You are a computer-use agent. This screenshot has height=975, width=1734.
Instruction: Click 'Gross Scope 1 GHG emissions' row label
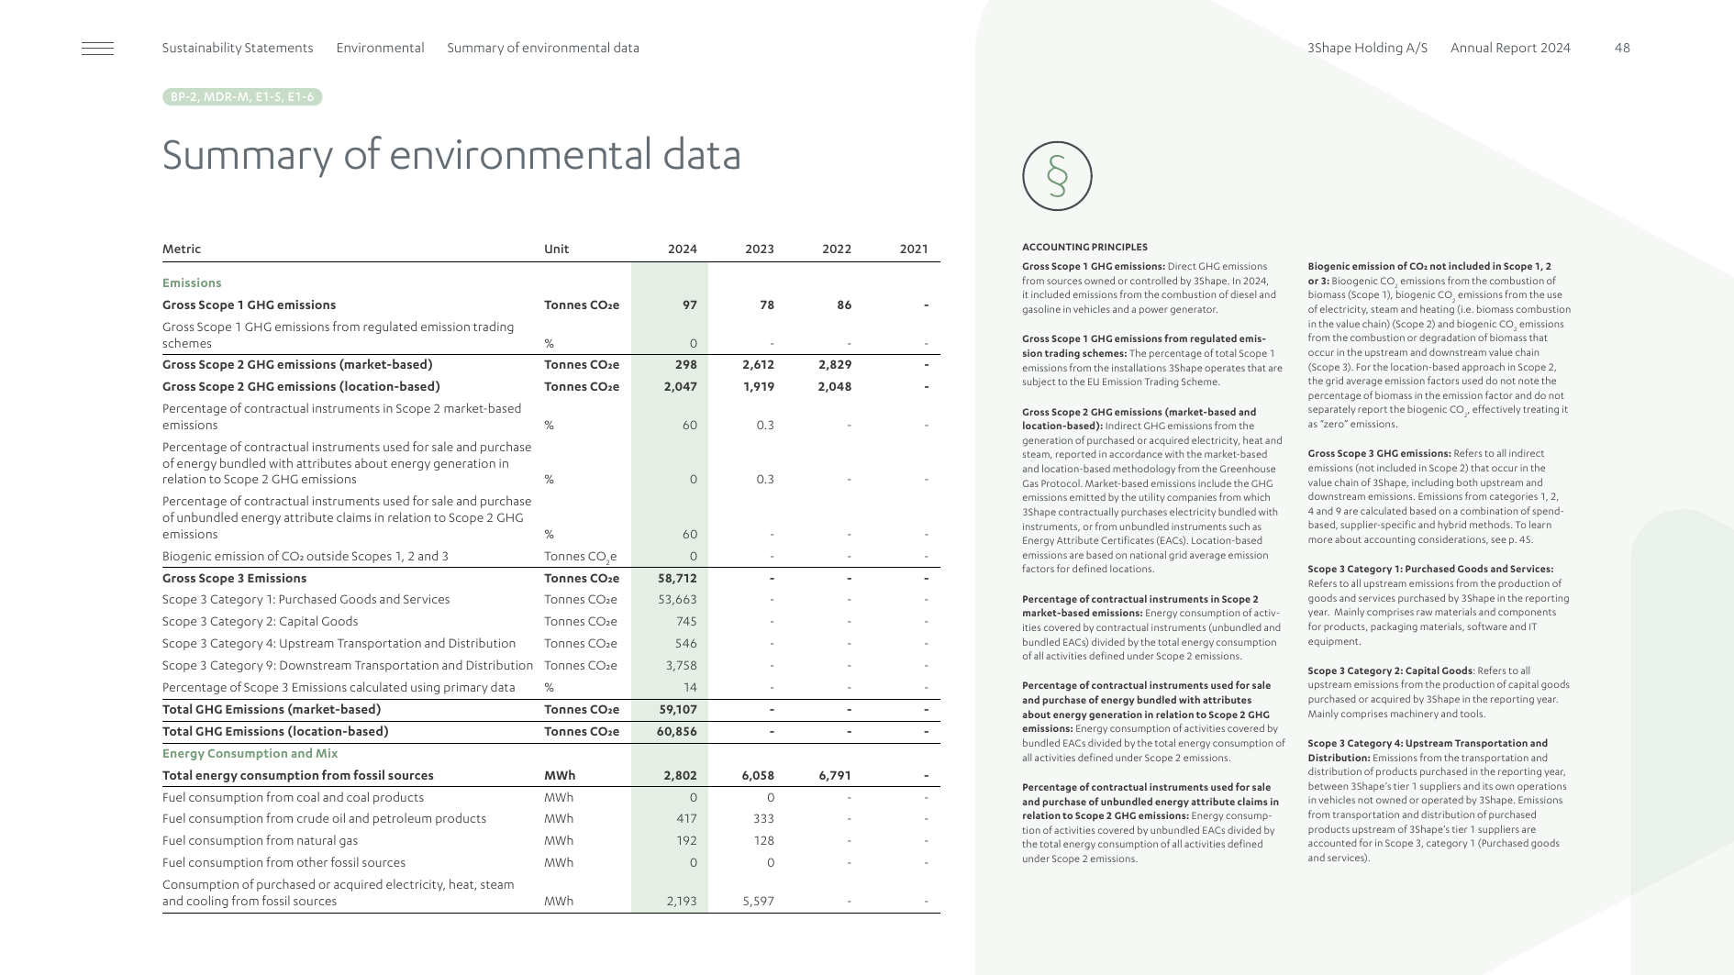249,305
